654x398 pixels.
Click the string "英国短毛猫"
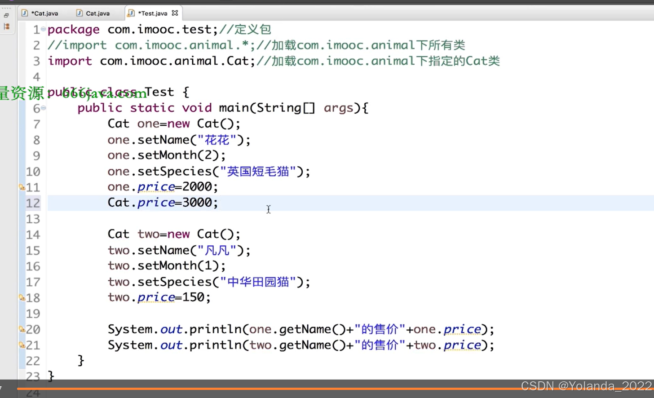click(258, 171)
